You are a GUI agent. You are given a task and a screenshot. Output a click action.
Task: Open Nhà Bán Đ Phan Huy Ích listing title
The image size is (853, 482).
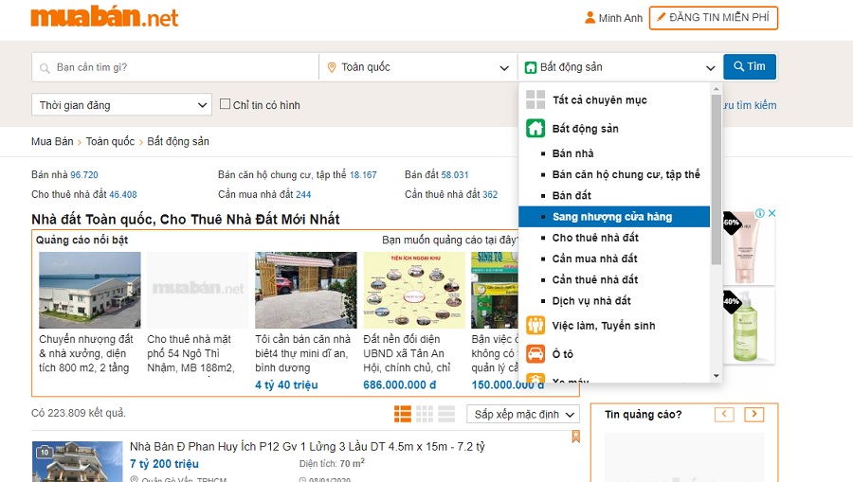[307, 447]
